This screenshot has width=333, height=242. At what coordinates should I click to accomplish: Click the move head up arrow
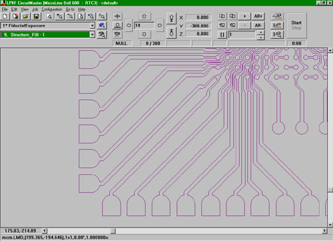click(x=144, y=16)
